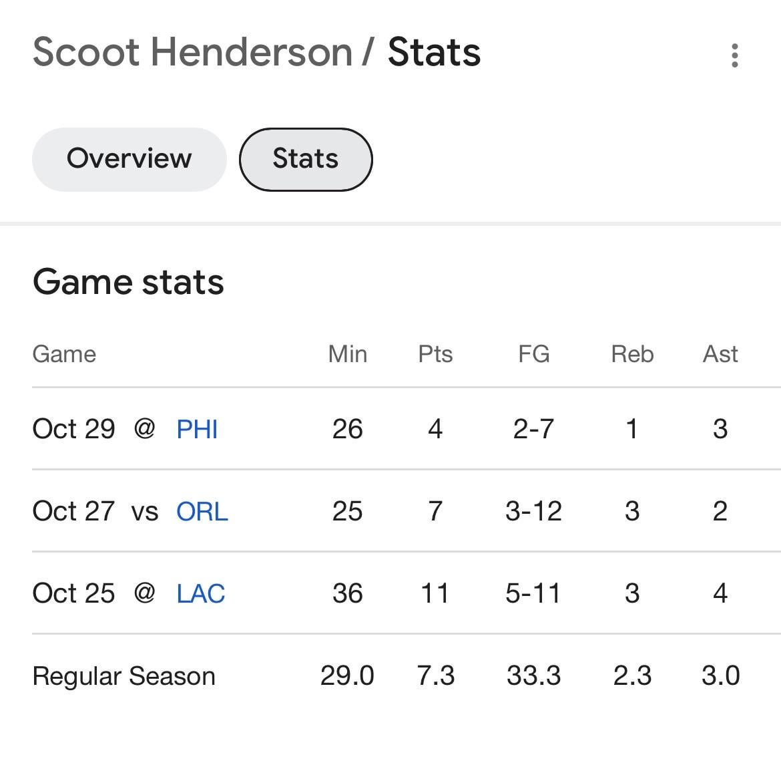
Task: Click the Oct 29 game row date
Action: tap(73, 429)
